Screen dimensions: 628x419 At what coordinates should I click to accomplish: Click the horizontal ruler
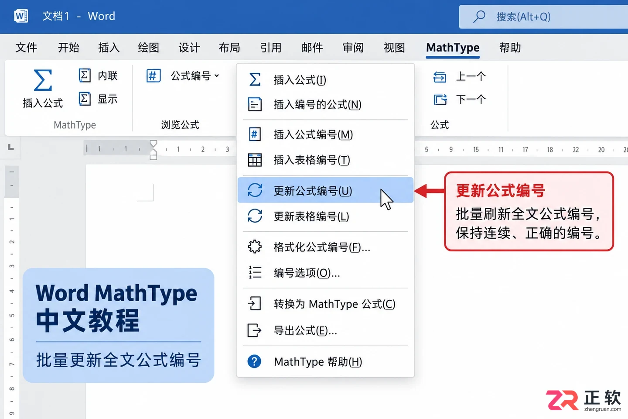pyautogui.click(x=355, y=149)
